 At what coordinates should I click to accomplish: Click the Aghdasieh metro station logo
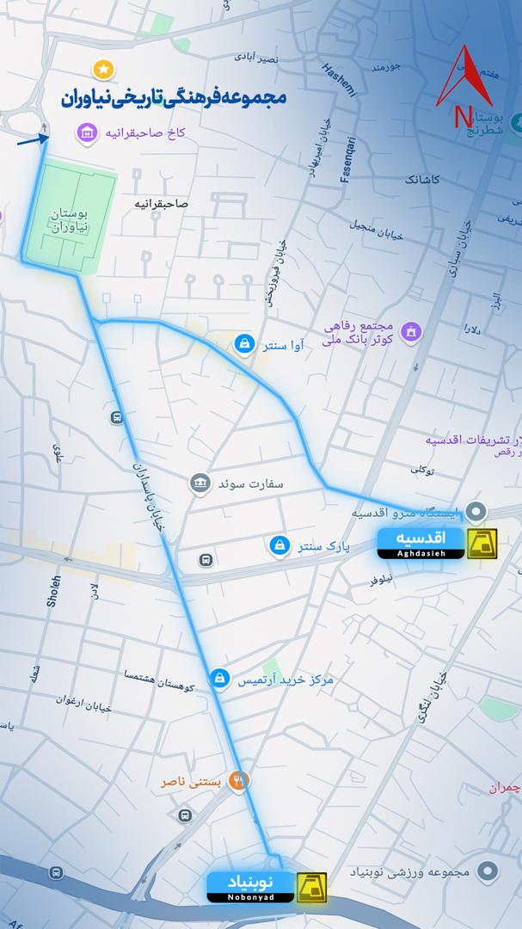(x=482, y=544)
